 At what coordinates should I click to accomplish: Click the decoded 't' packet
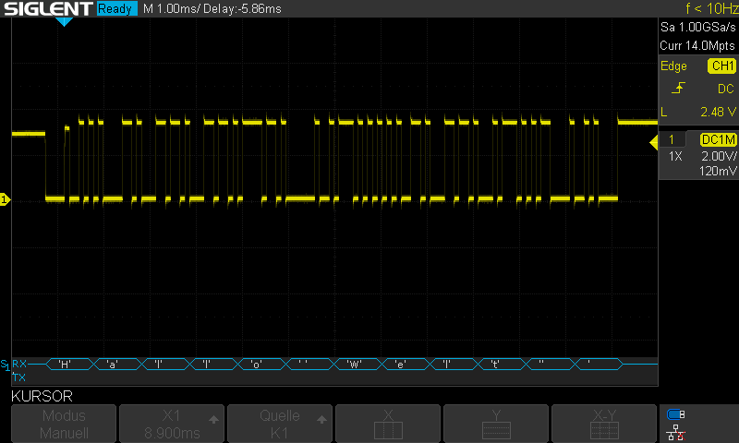click(503, 364)
